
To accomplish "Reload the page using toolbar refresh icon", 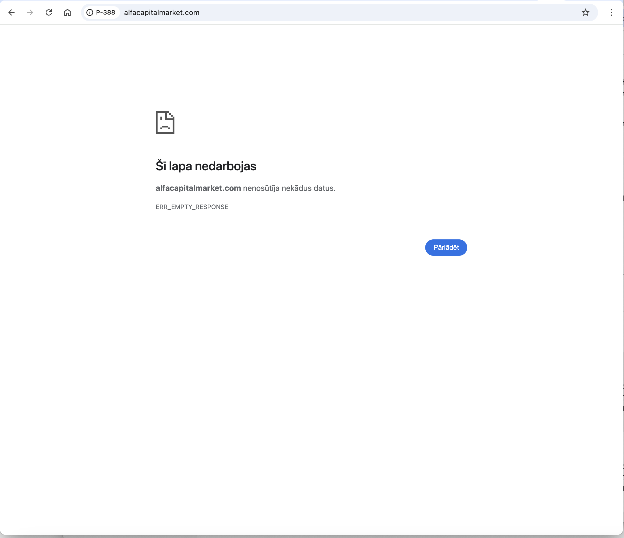I will click(x=49, y=12).
